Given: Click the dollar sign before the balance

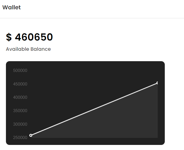Looking at the screenshot, I should tap(9, 37).
